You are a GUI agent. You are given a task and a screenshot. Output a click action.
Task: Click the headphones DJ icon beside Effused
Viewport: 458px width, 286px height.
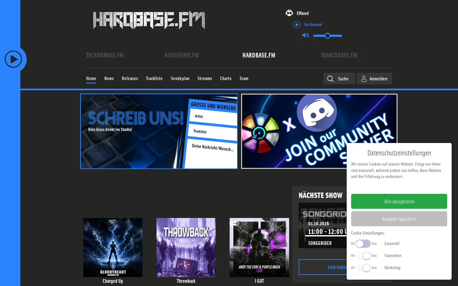click(x=289, y=13)
